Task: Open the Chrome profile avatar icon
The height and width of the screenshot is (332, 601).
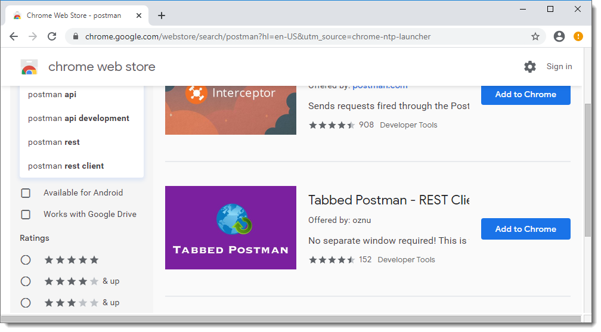Action: click(559, 36)
